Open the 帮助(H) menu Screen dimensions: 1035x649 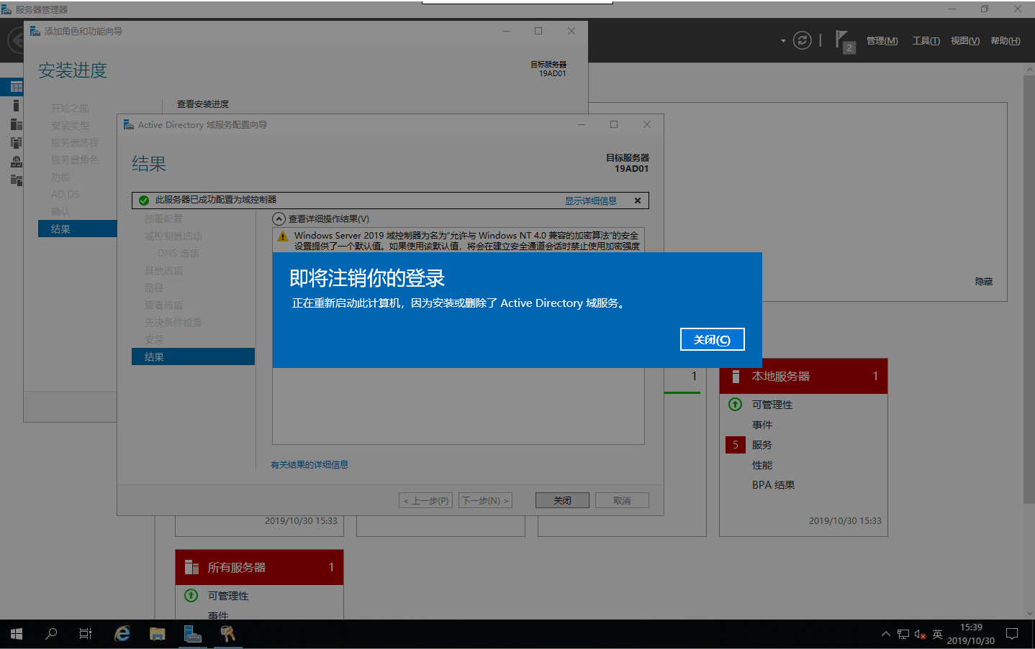(x=1005, y=41)
